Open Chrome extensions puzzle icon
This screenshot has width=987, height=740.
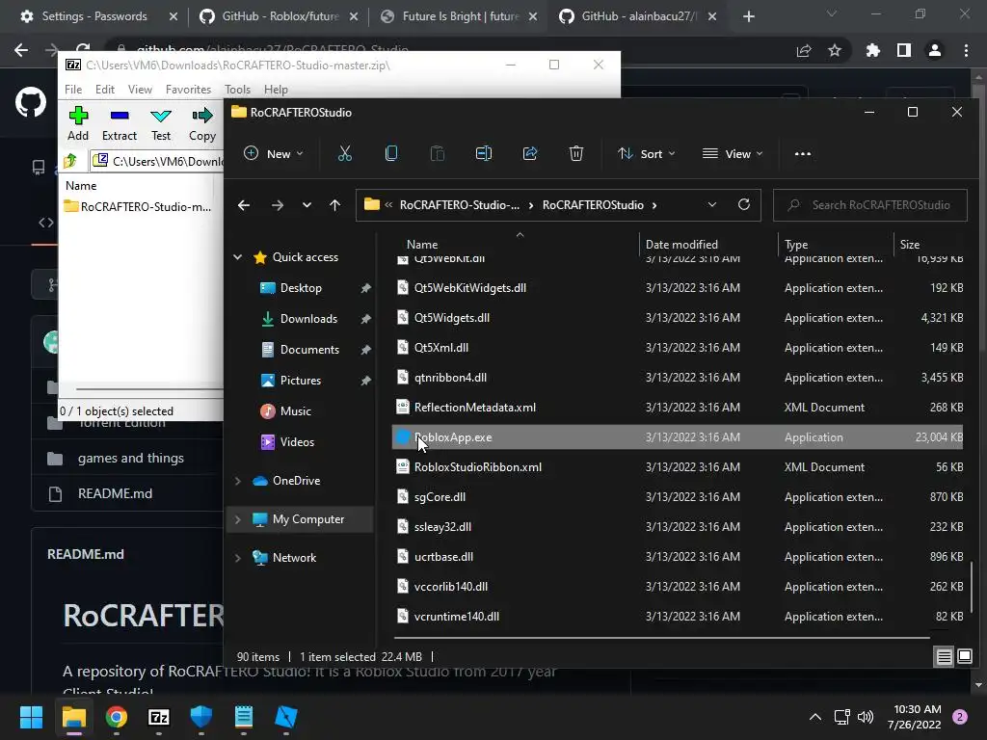point(872,50)
